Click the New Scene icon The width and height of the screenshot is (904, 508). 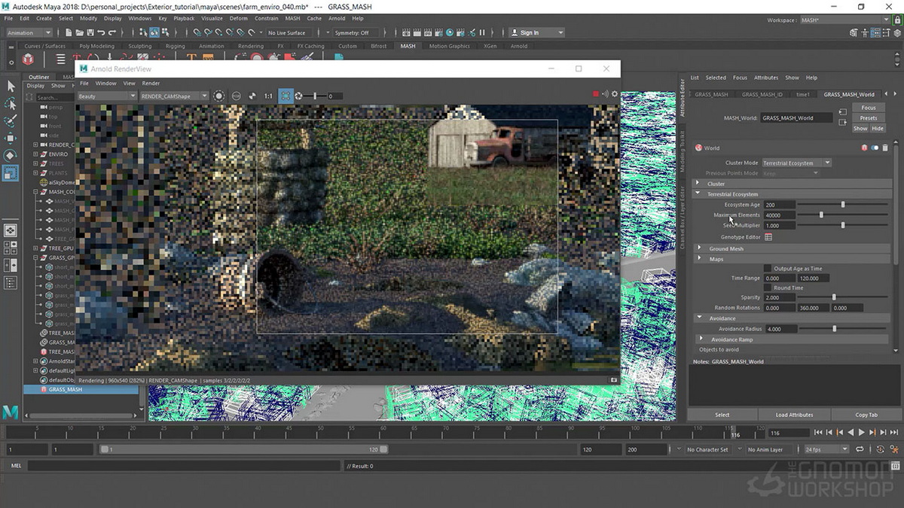(69, 32)
